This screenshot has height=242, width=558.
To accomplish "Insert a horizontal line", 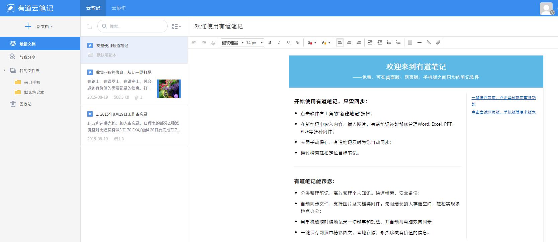I will point(420,42).
